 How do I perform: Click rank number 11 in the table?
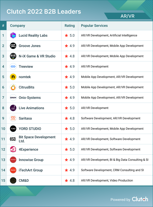click(x=3, y=139)
